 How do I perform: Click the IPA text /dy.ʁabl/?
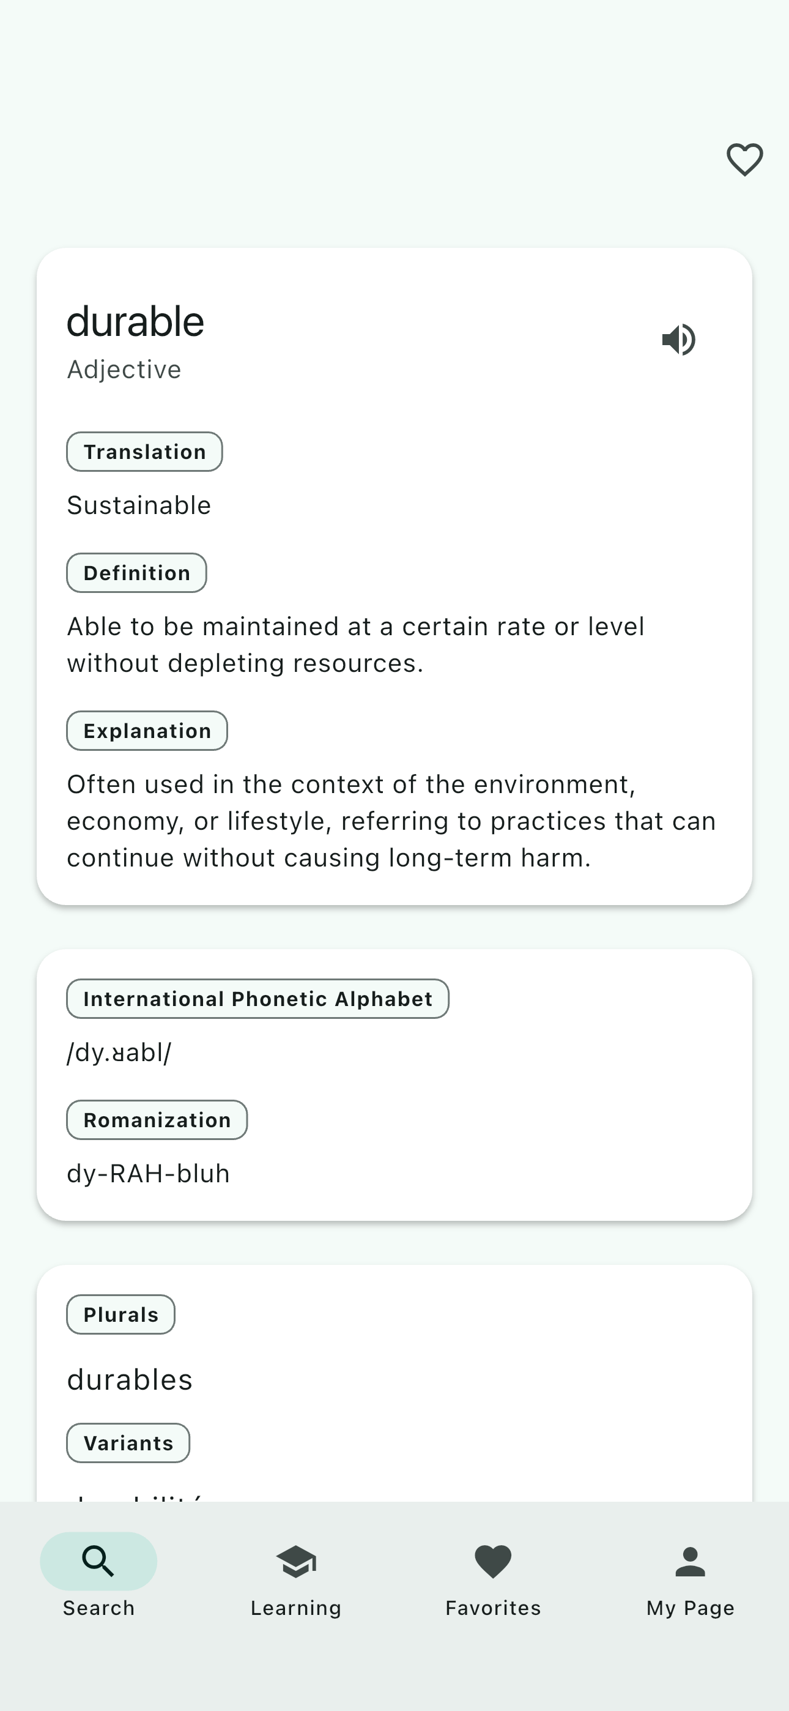[x=119, y=1053]
